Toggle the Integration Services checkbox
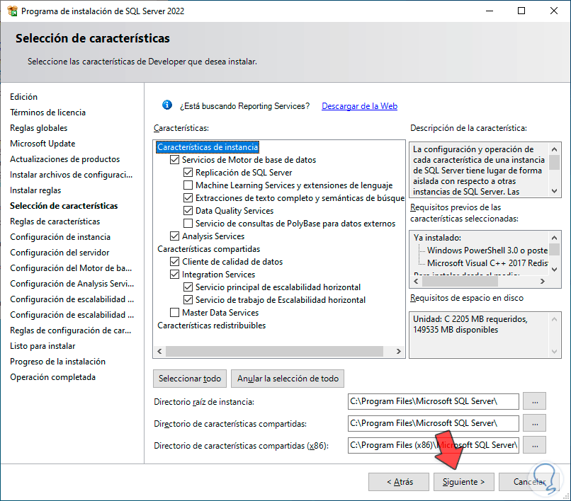 pyautogui.click(x=175, y=275)
